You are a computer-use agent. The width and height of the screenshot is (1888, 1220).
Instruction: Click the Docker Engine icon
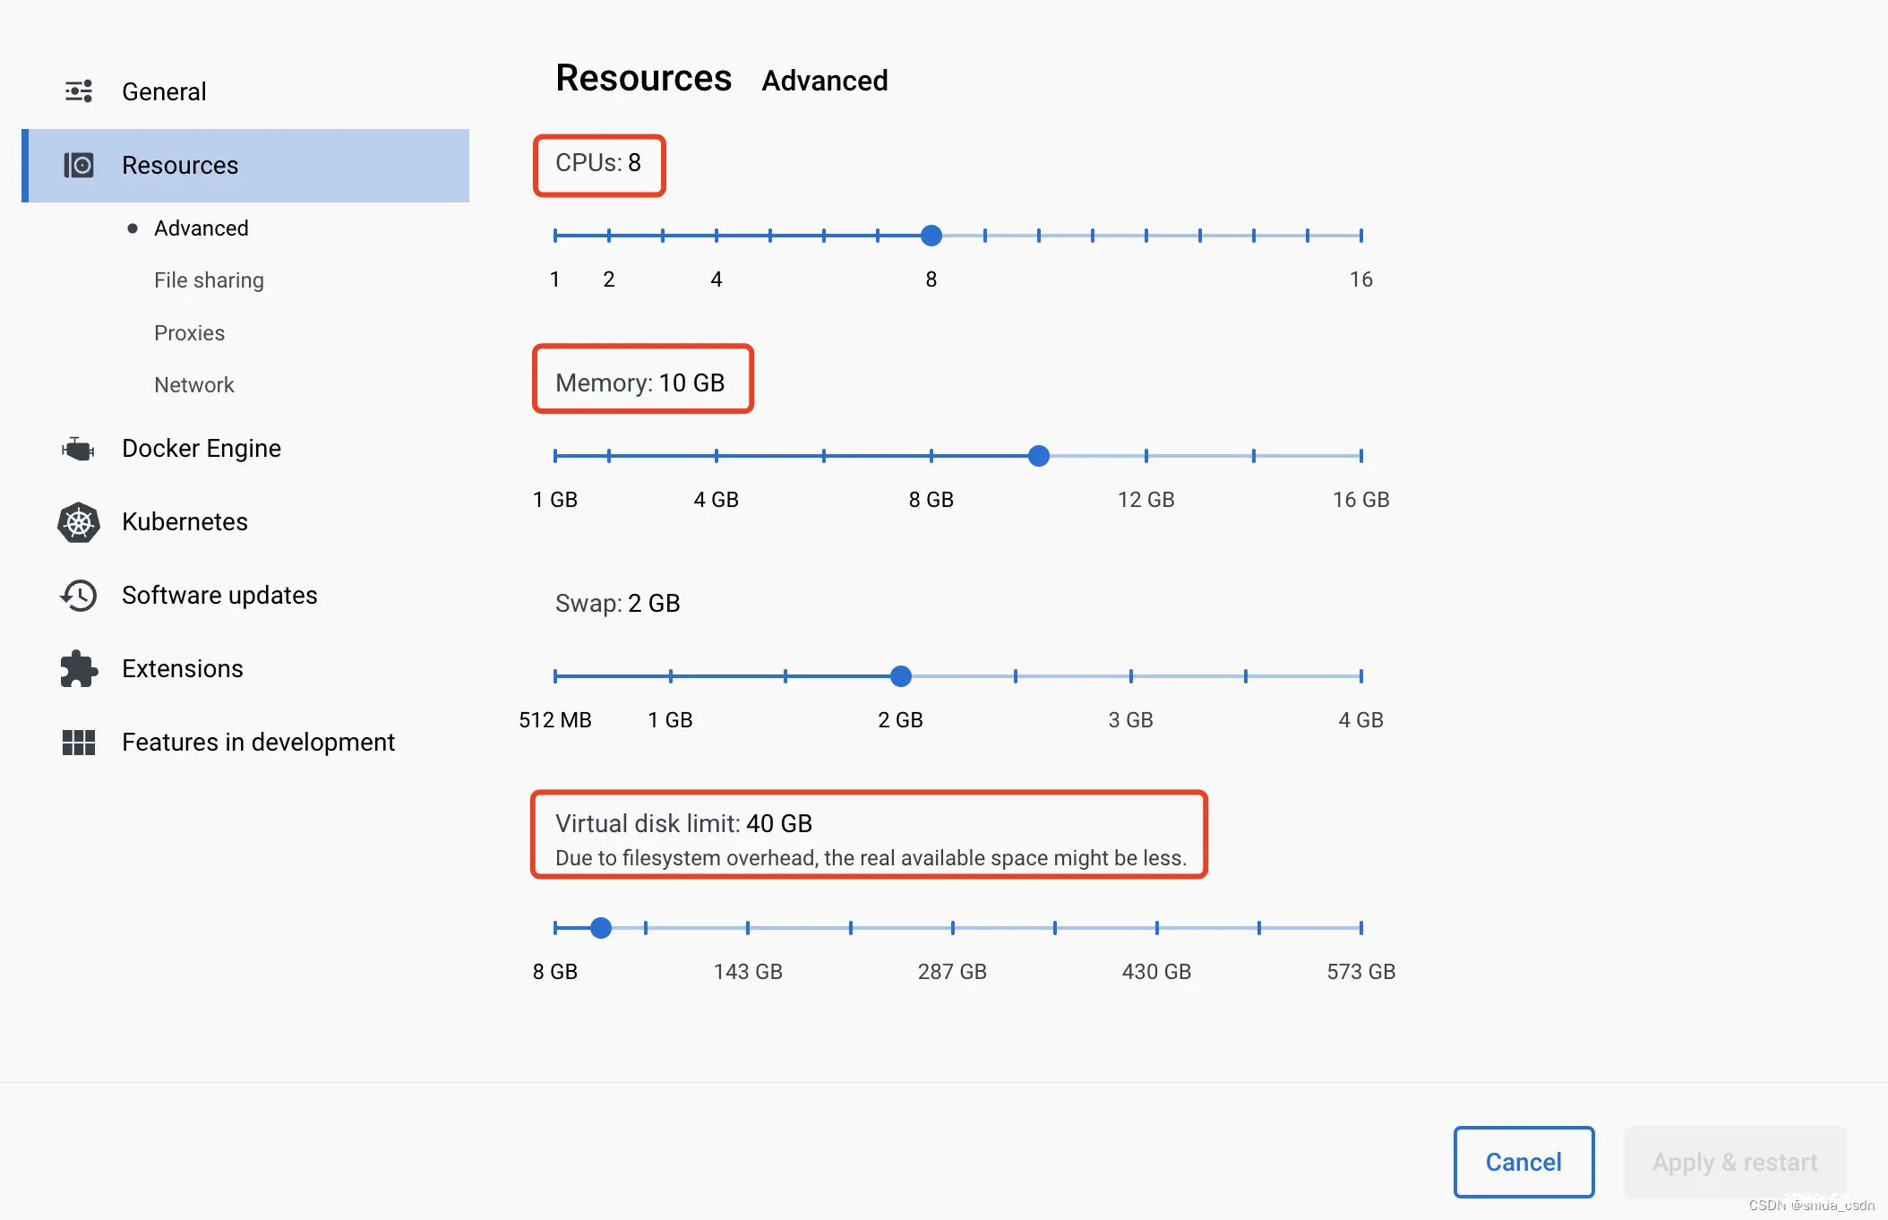[79, 448]
